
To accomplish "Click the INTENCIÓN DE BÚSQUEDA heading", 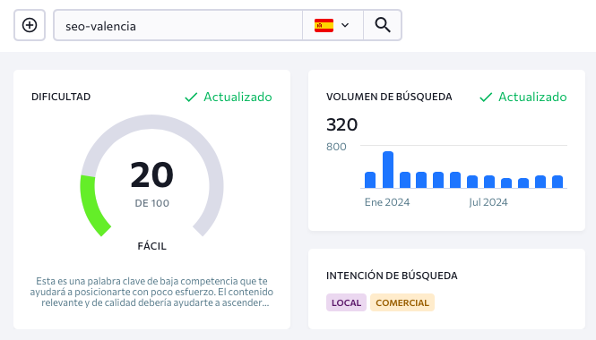I will pyautogui.click(x=392, y=276).
